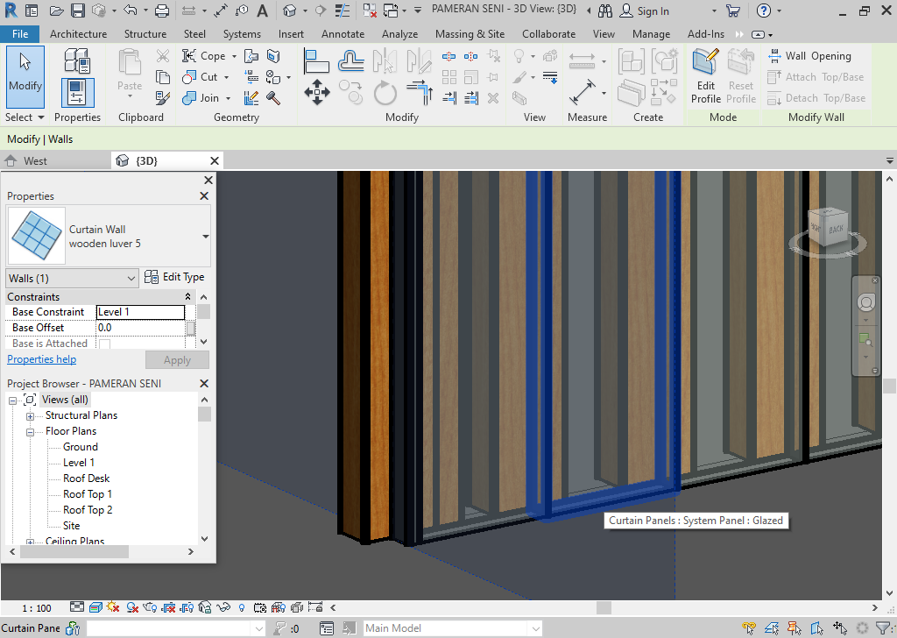Activate the Rotate tool
The width and height of the screenshot is (897, 638).
[385, 94]
